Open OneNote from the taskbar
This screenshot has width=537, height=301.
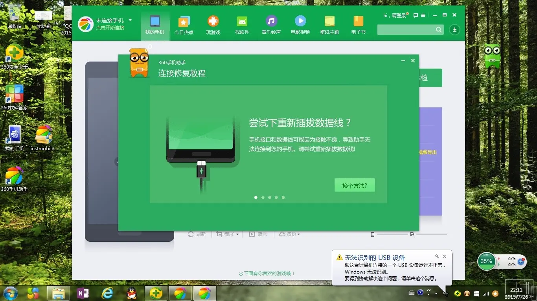tap(83, 293)
